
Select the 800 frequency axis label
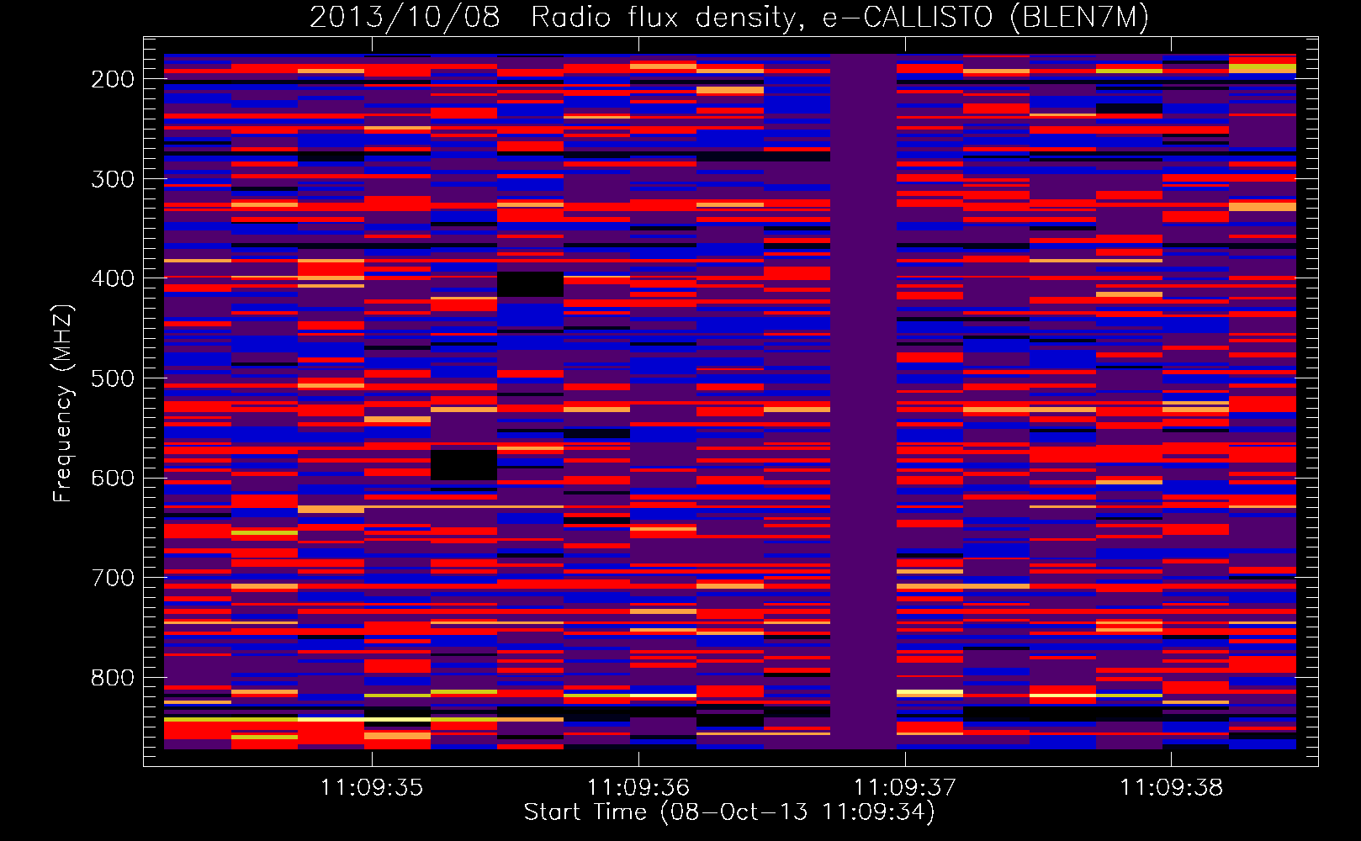(x=113, y=678)
